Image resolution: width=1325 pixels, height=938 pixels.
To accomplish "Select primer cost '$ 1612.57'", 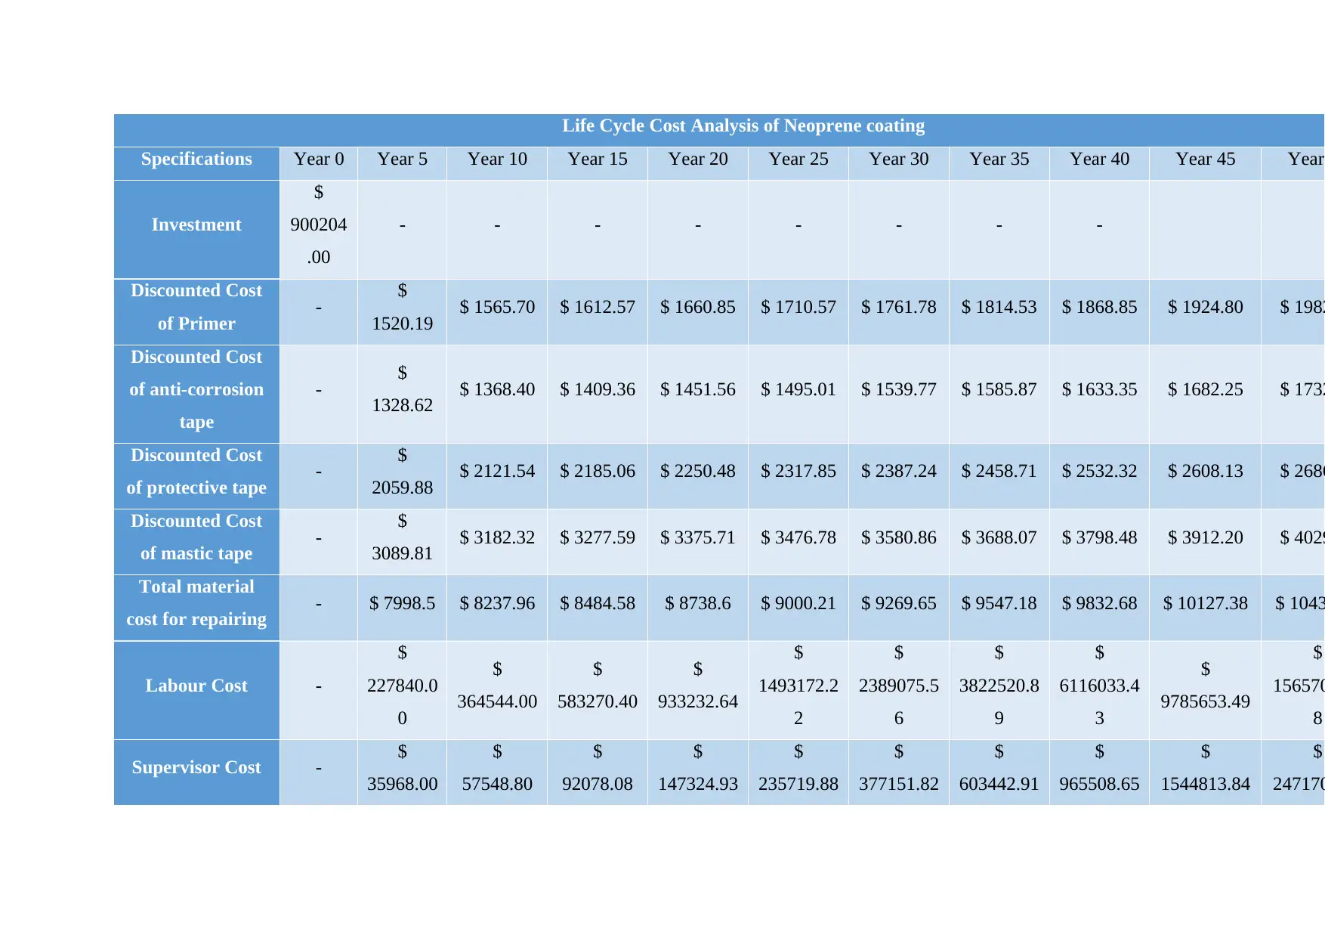I will [x=598, y=308].
